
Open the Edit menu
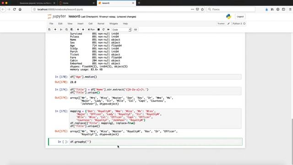tap(60, 23)
